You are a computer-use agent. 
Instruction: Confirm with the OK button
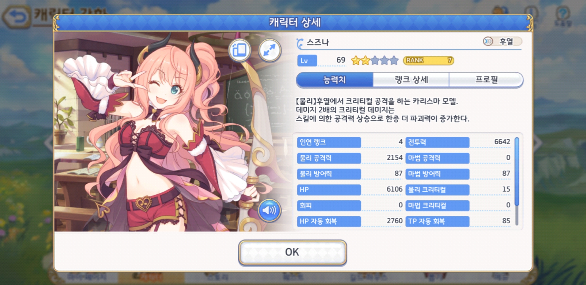(x=292, y=252)
